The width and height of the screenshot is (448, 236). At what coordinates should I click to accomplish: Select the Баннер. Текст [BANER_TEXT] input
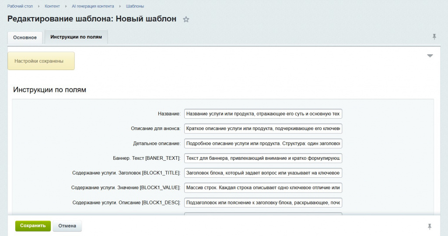coord(263,159)
